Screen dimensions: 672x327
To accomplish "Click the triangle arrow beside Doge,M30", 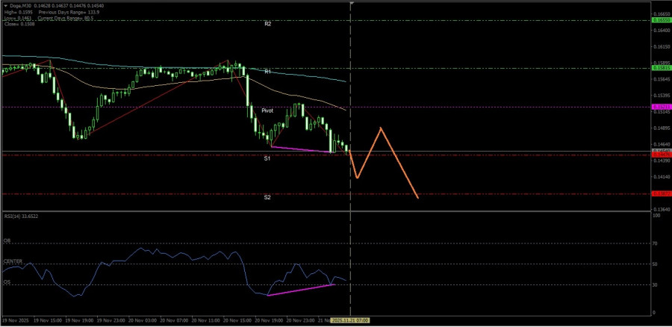I will pos(5,5).
